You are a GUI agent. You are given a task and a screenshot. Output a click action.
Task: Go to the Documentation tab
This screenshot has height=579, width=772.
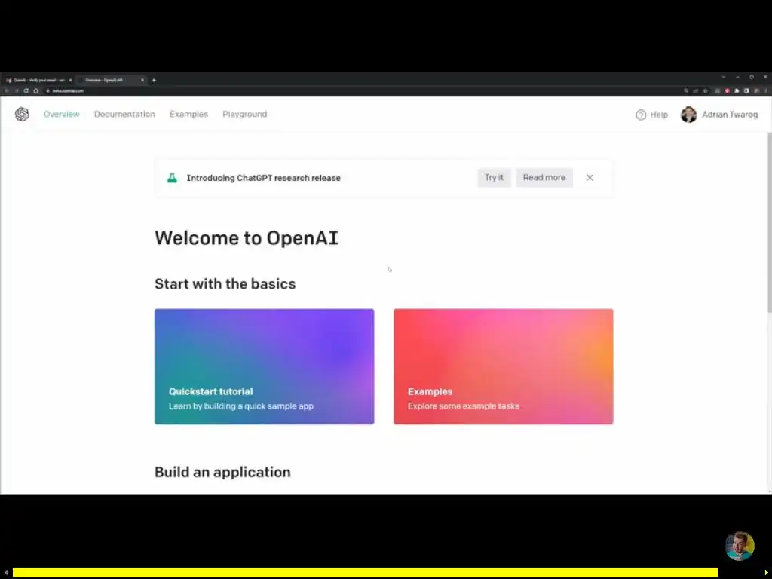[124, 115]
